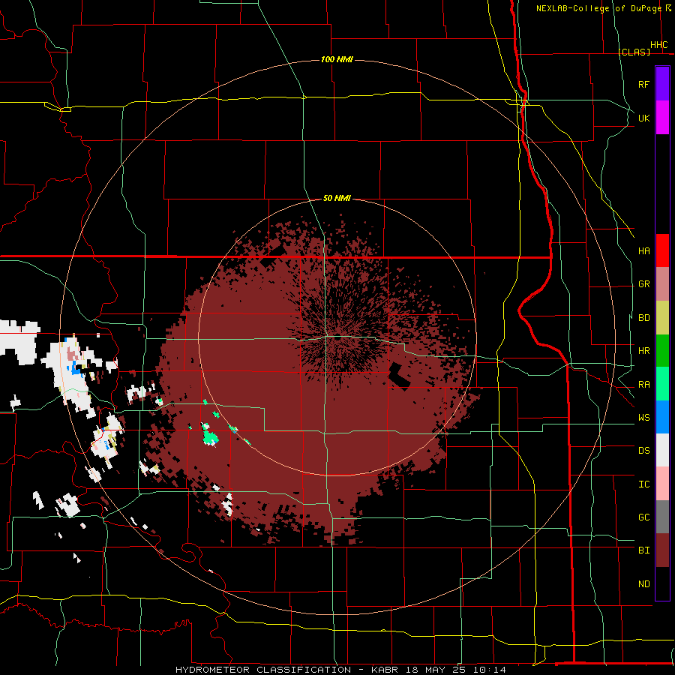Click the WS legend label
The image size is (675, 675).
pos(643,418)
